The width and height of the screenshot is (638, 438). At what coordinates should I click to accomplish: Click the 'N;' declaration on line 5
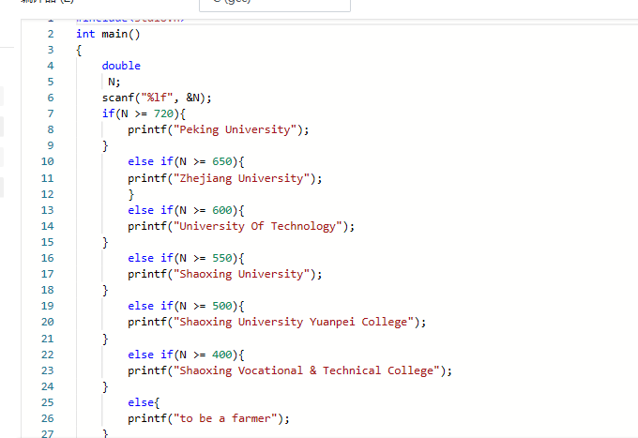(114, 83)
